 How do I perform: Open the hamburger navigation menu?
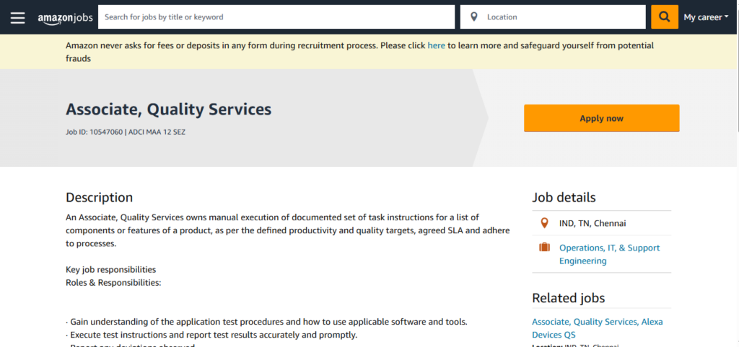[17, 17]
